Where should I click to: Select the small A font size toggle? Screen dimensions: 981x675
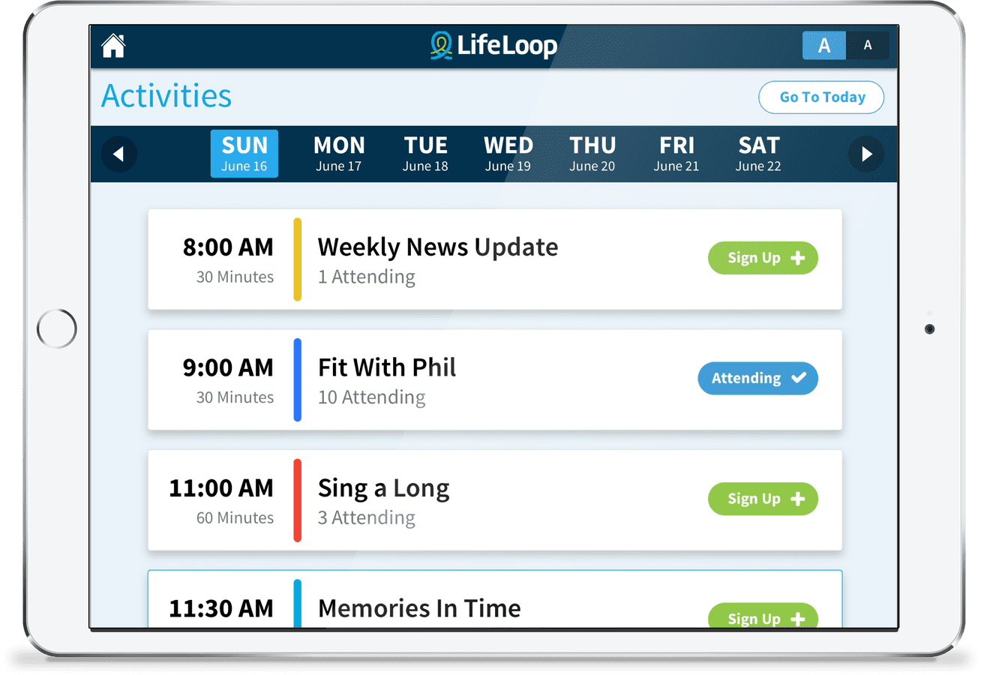click(x=868, y=46)
